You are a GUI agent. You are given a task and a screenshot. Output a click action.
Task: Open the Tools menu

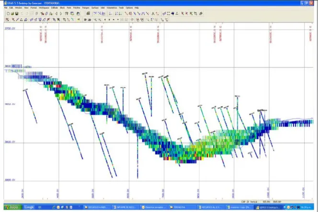pos(121,8)
